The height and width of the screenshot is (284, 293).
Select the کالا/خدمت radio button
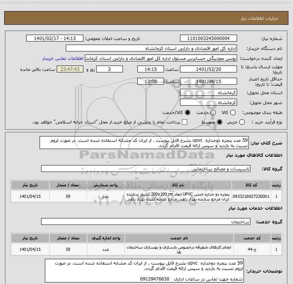coord(188,112)
